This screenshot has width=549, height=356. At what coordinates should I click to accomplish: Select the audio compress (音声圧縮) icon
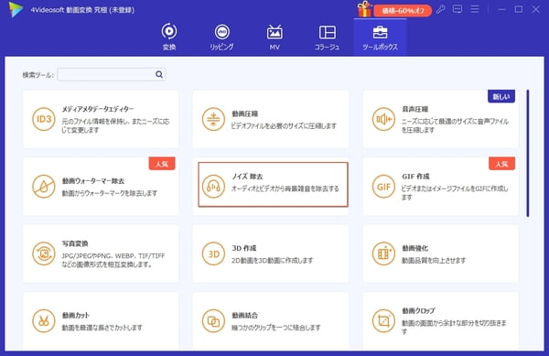click(x=383, y=119)
